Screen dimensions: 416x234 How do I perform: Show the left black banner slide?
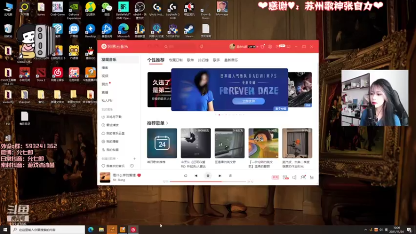tap(159, 89)
